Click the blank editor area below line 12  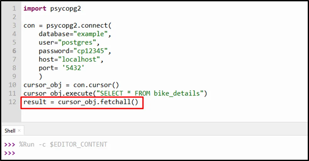(157, 114)
